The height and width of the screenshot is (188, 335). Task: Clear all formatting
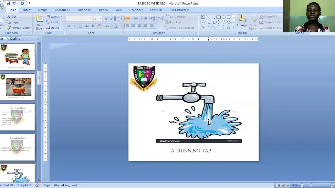pyautogui.click(x=118, y=19)
